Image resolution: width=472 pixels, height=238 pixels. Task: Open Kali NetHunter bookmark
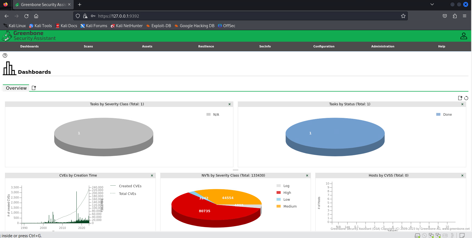coord(126,26)
